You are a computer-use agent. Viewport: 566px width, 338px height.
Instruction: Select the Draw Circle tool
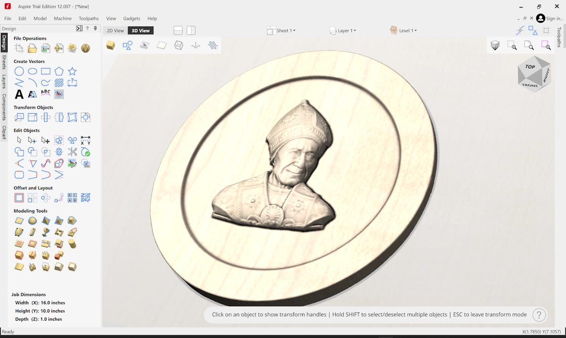pos(19,71)
